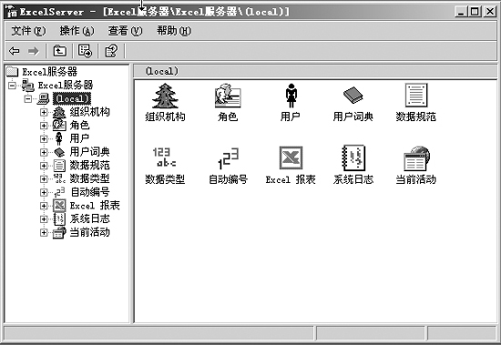Open the 文件(F) menu
The height and width of the screenshot is (345, 501).
point(28,31)
